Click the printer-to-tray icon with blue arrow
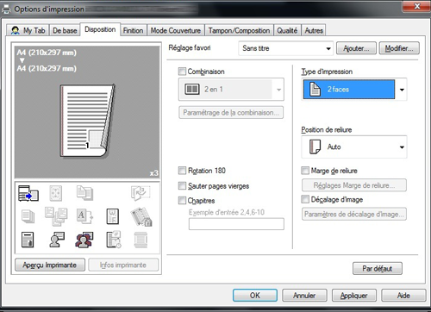The height and width of the screenshot is (312, 431). [x=28, y=193]
